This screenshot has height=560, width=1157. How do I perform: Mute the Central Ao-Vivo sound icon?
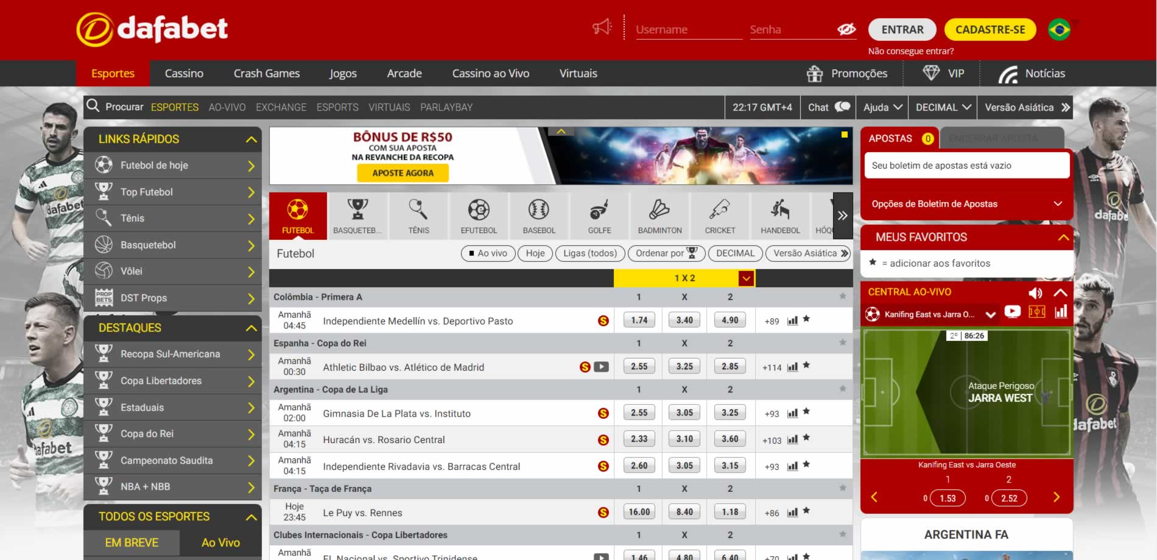point(1035,293)
